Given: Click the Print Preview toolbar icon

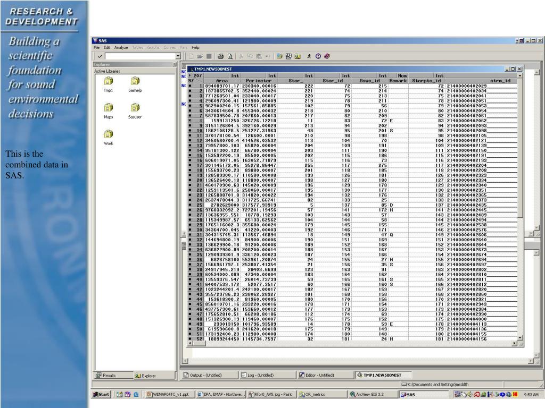Looking at the screenshot, I should click(230, 56).
